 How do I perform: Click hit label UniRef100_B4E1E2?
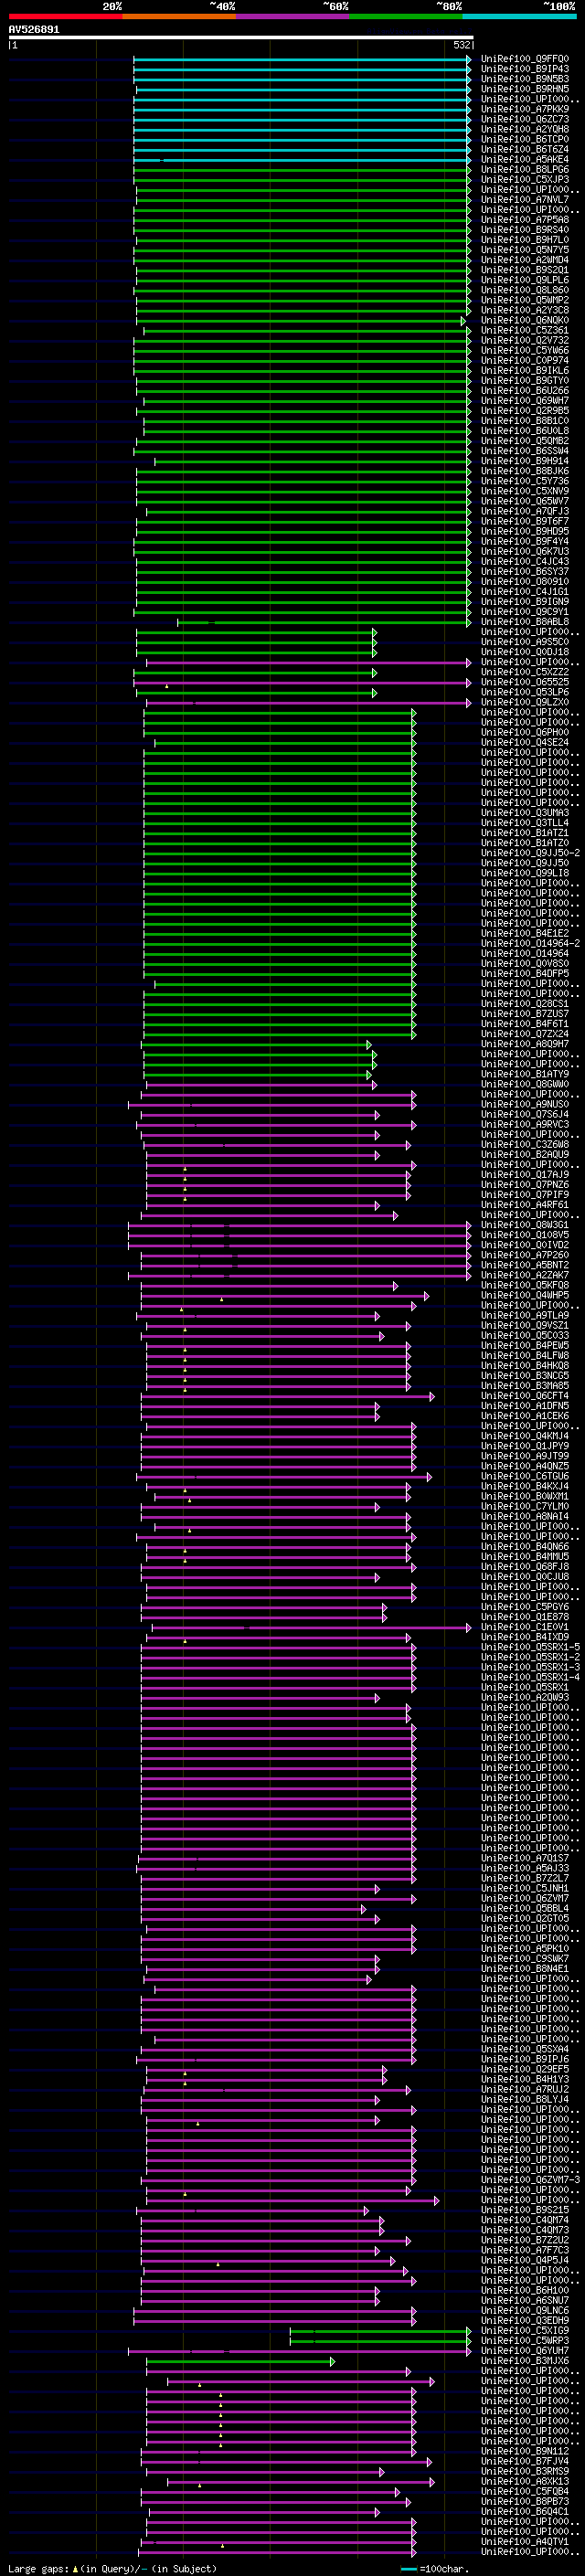pyautogui.click(x=525, y=933)
